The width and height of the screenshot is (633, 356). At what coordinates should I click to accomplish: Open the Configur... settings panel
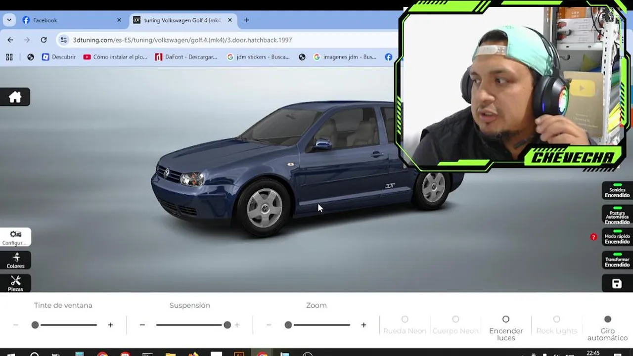click(x=15, y=237)
